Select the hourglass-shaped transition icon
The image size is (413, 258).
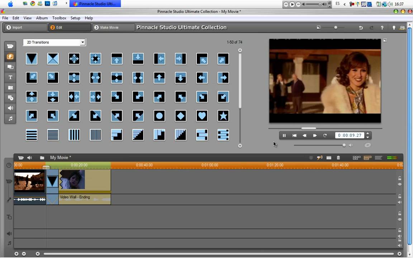coord(53,59)
